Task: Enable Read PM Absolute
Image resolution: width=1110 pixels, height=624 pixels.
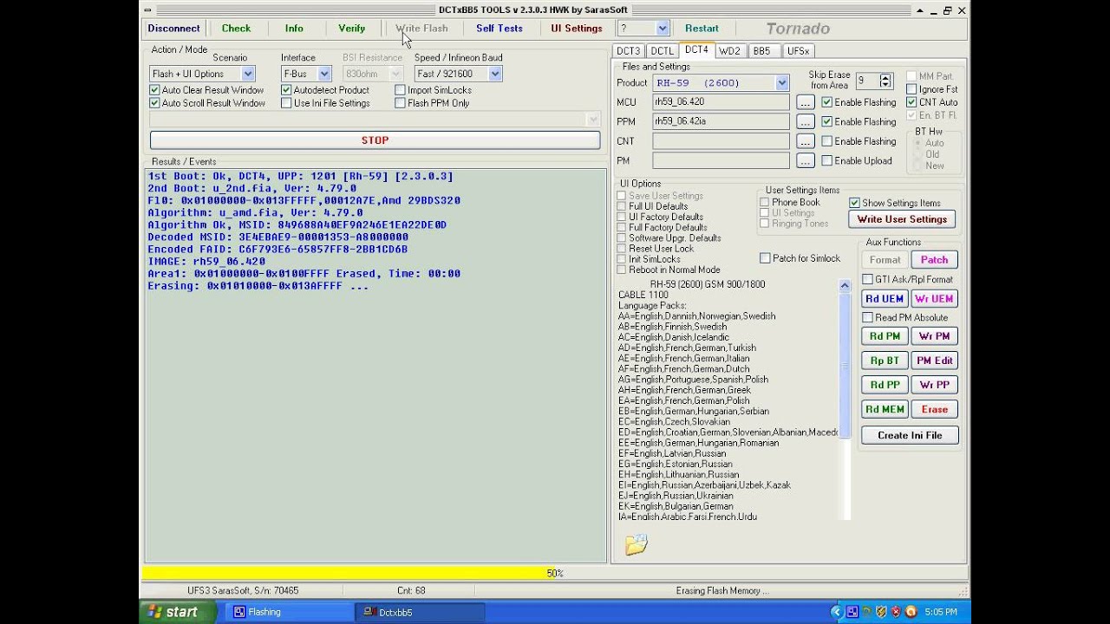Action: 867,317
